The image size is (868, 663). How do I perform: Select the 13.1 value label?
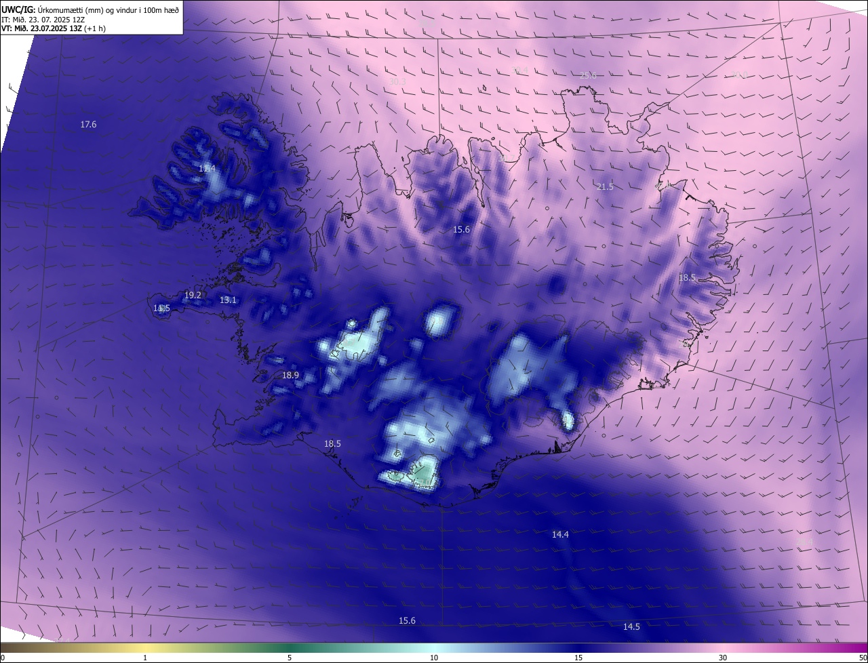[x=228, y=300]
